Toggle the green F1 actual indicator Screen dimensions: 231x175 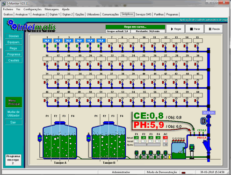coord(137,138)
